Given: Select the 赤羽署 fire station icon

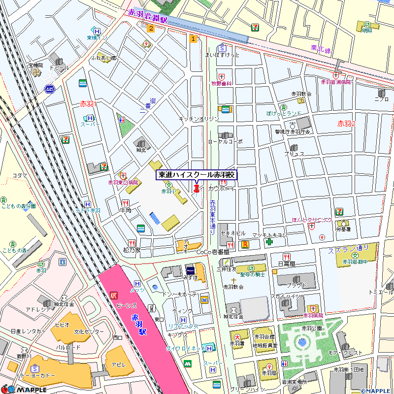Looking at the screenshot, I should [237, 337].
